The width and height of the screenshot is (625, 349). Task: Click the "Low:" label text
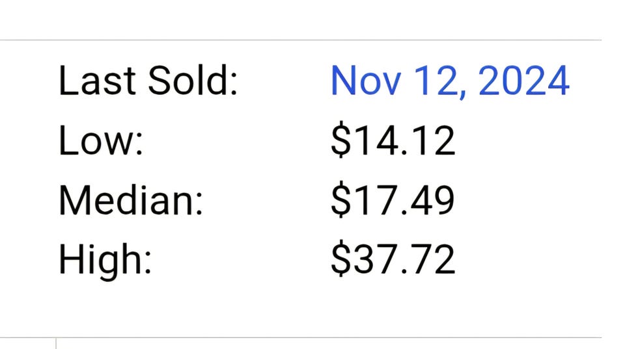pyautogui.click(x=100, y=140)
